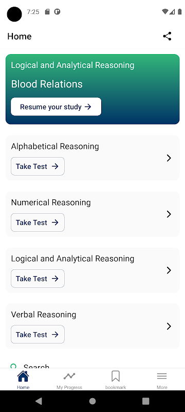Open the Verbal Reasoning card title
The image size is (185, 412).
pyautogui.click(x=44, y=315)
